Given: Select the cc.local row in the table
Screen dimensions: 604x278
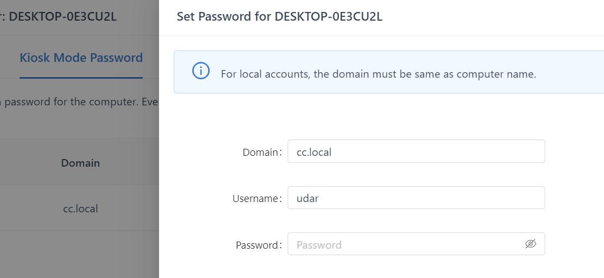Looking at the screenshot, I should pos(80,208).
